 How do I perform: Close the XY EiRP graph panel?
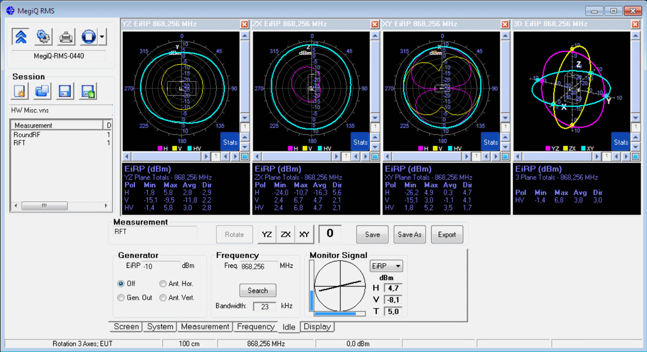(505, 24)
